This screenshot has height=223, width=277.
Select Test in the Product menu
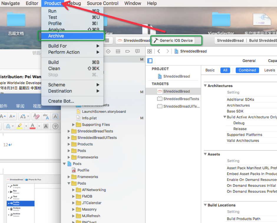pyautogui.click(x=72, y=17)
